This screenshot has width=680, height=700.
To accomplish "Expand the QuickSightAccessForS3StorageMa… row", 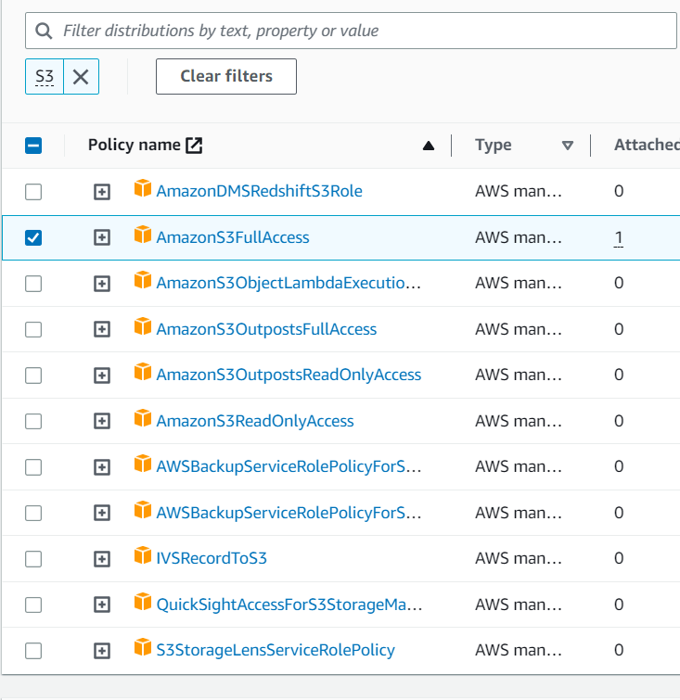I will click(102, 605).
